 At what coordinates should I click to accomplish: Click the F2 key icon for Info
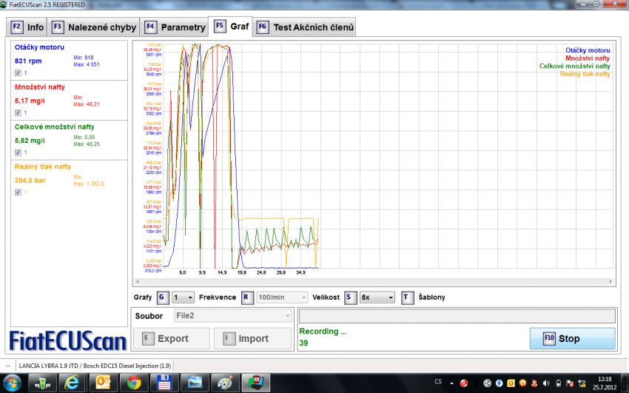coord(17,27)
